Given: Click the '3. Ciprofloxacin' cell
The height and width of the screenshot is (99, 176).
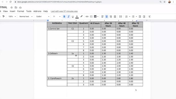Looking at the screenshot, I should [x=57, y=78].
